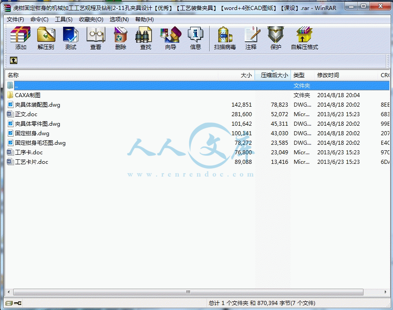The height and width of the screenshot is (310, 393).
Task: Open the 帮助(H) menu
Action: (x=144, y=20)
